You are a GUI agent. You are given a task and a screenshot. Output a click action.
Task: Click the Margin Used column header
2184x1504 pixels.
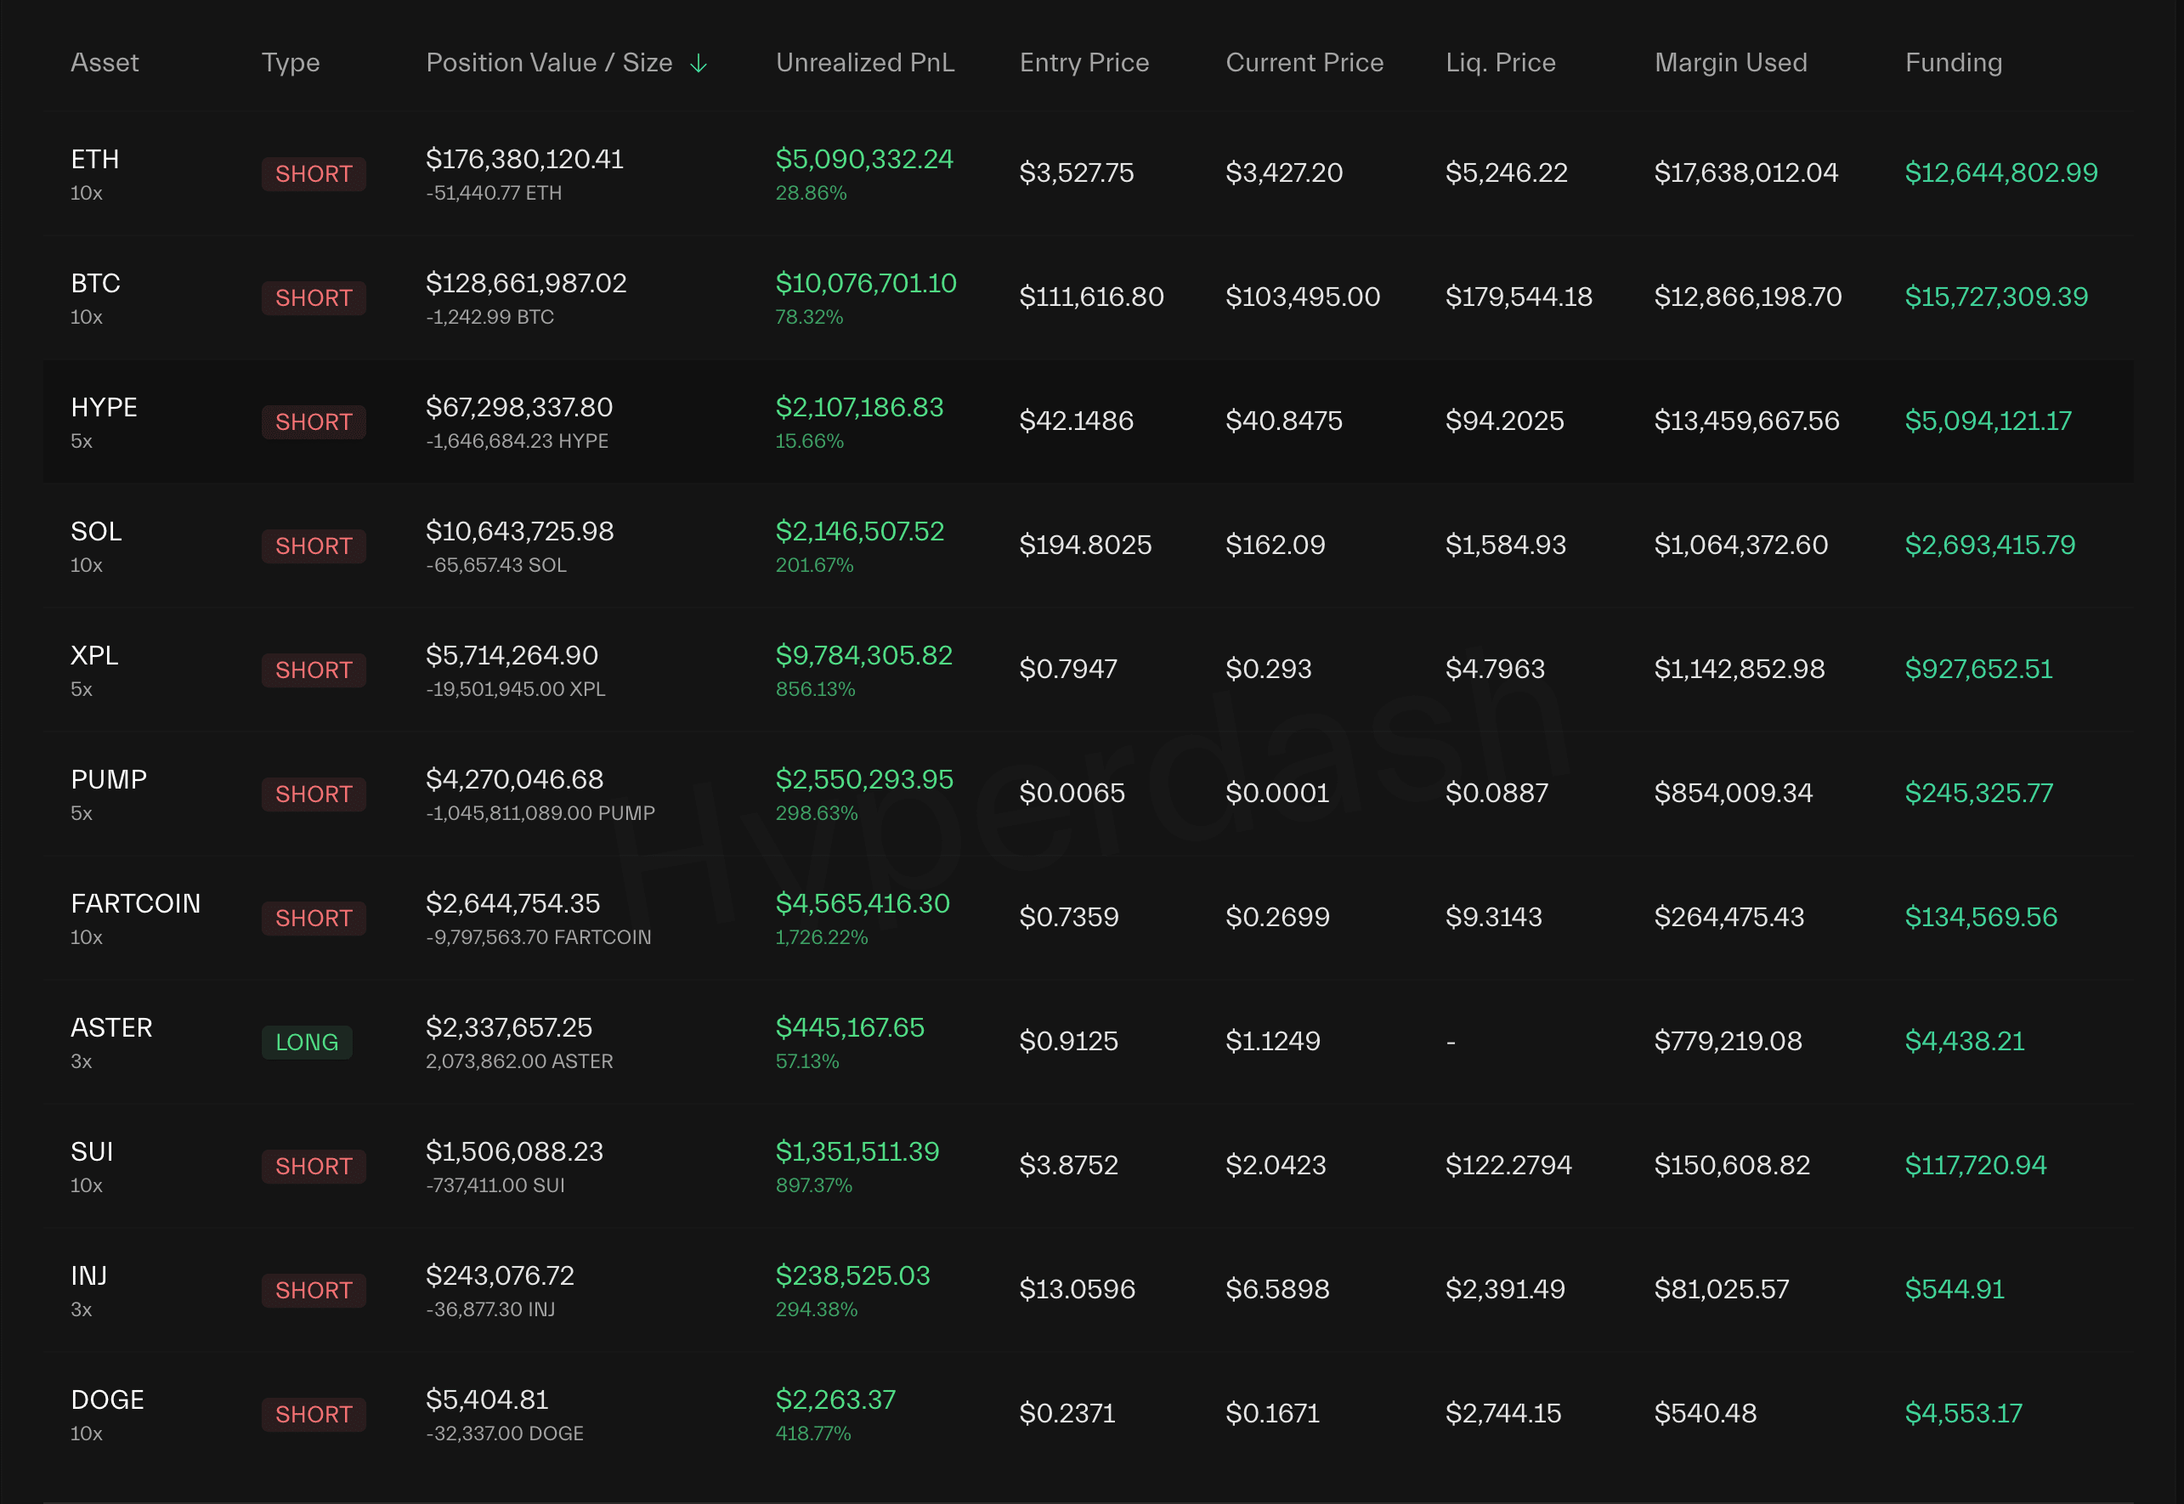click(x=1730, y=63)
